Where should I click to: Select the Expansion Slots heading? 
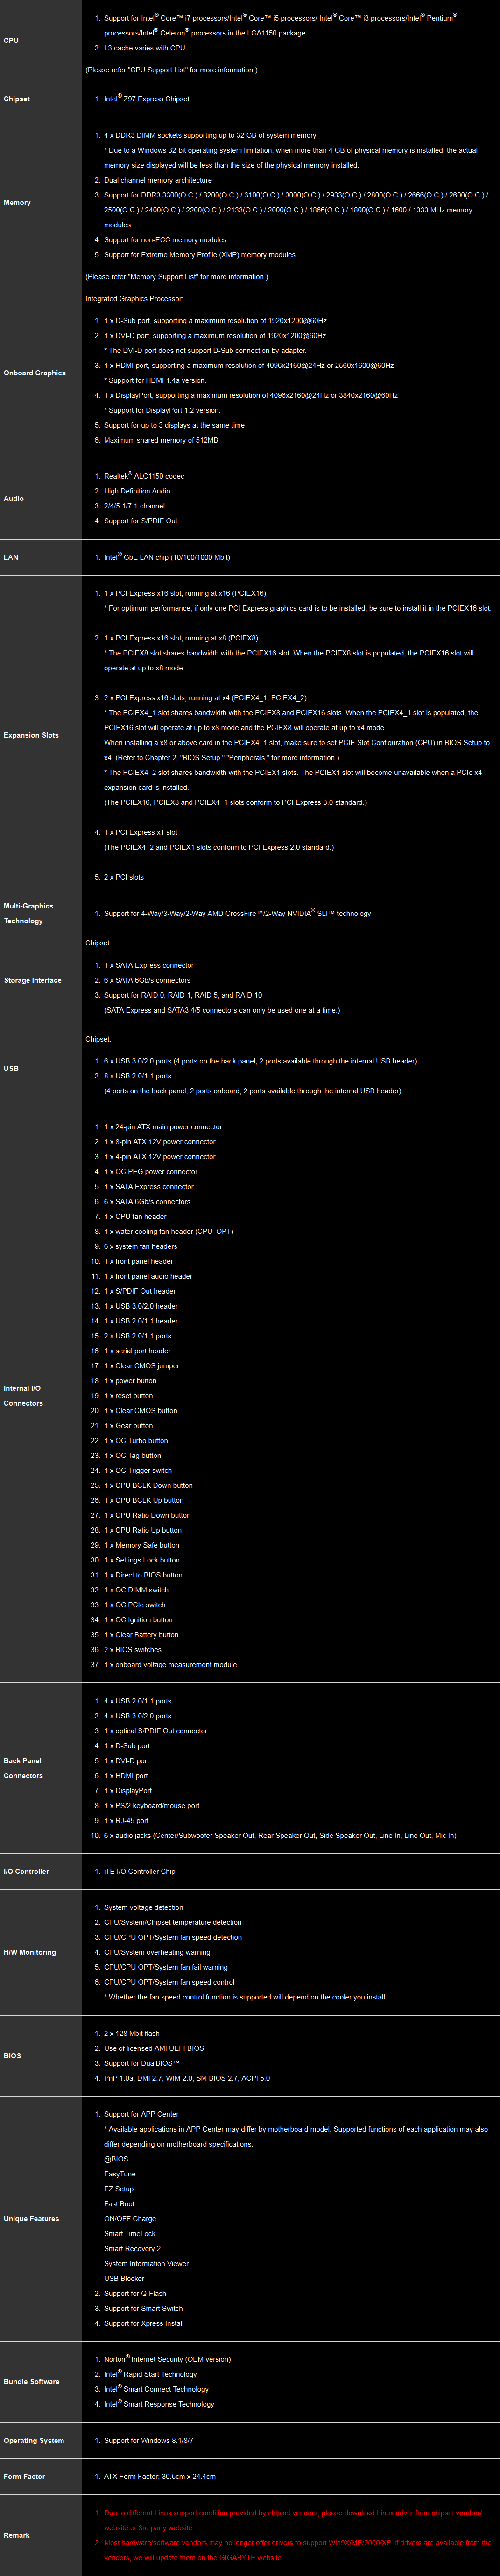[x=31, y=735]
